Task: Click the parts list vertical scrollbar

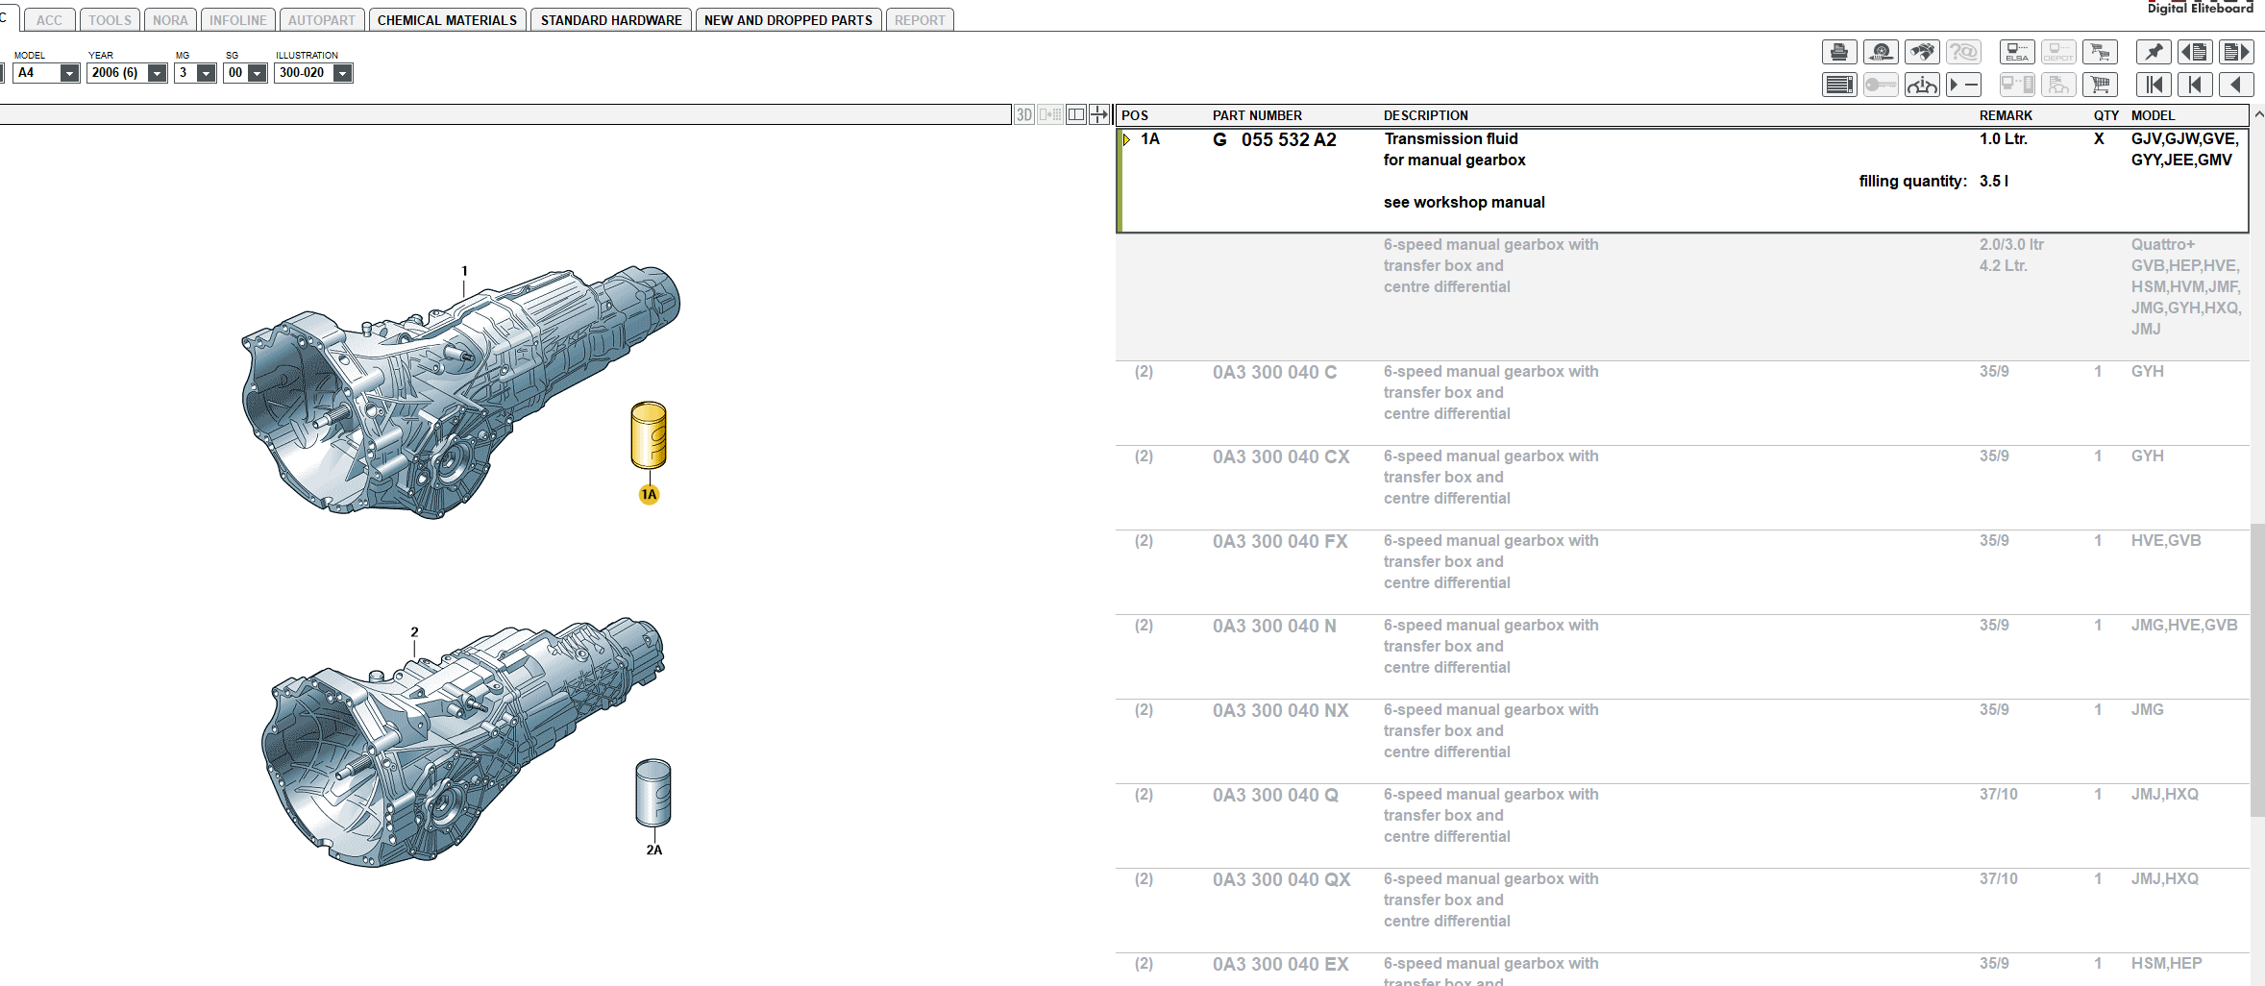Action: coord(2257,669)
